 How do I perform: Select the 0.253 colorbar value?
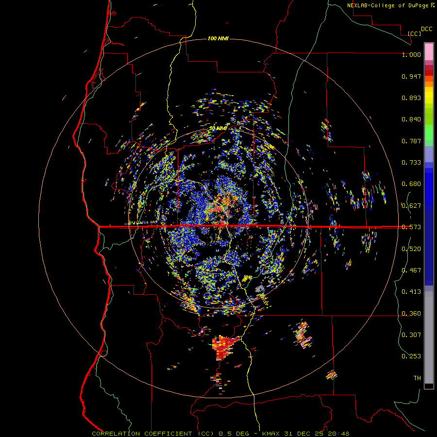411,356
